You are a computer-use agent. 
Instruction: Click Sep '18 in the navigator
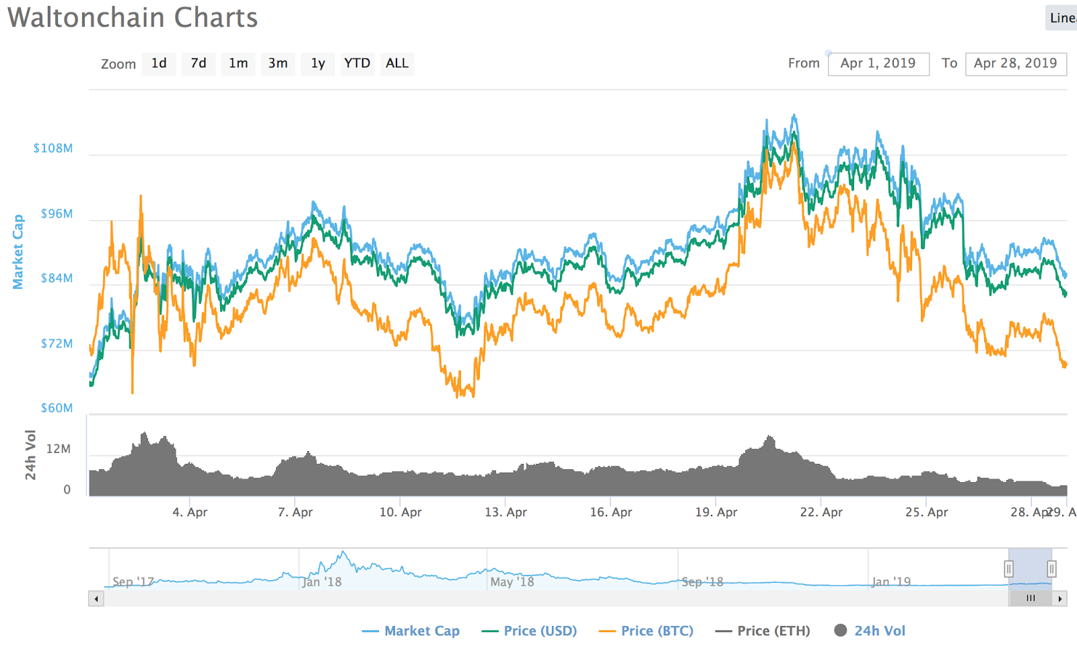[x=703, y=582]
